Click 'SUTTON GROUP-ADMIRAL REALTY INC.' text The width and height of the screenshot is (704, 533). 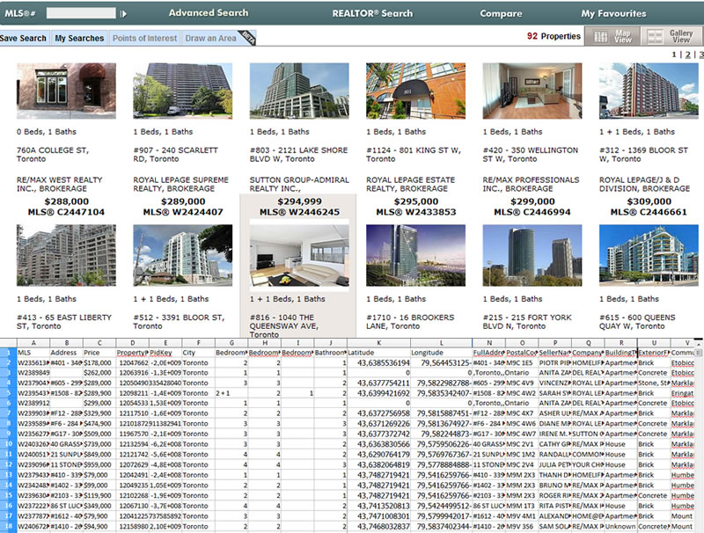[299, 184]
